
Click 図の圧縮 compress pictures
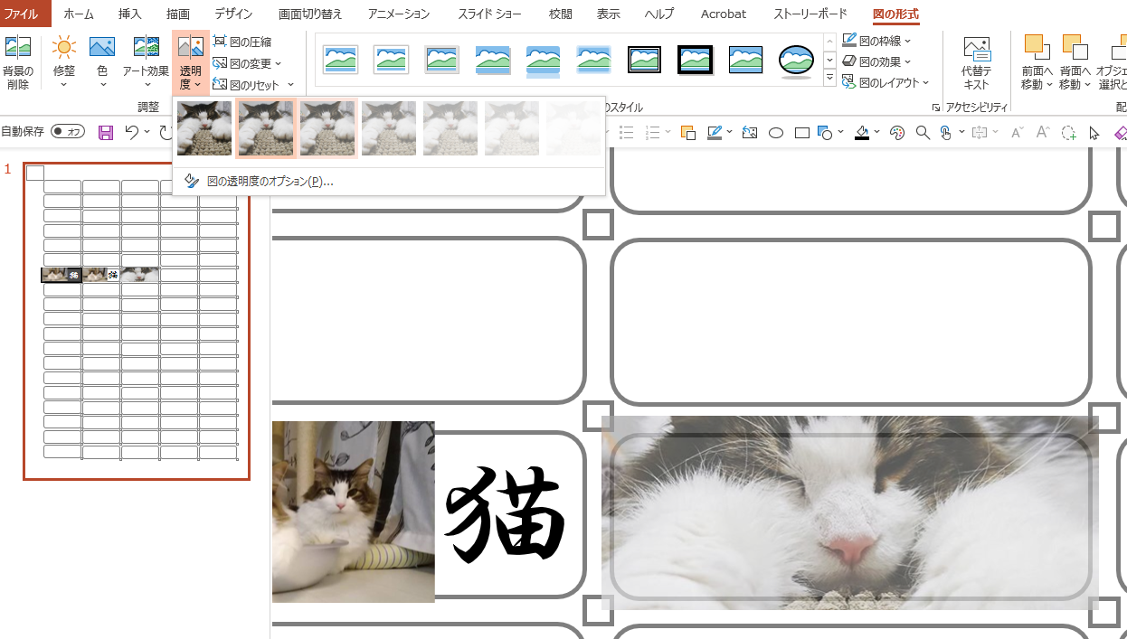[x=241, y=42]
